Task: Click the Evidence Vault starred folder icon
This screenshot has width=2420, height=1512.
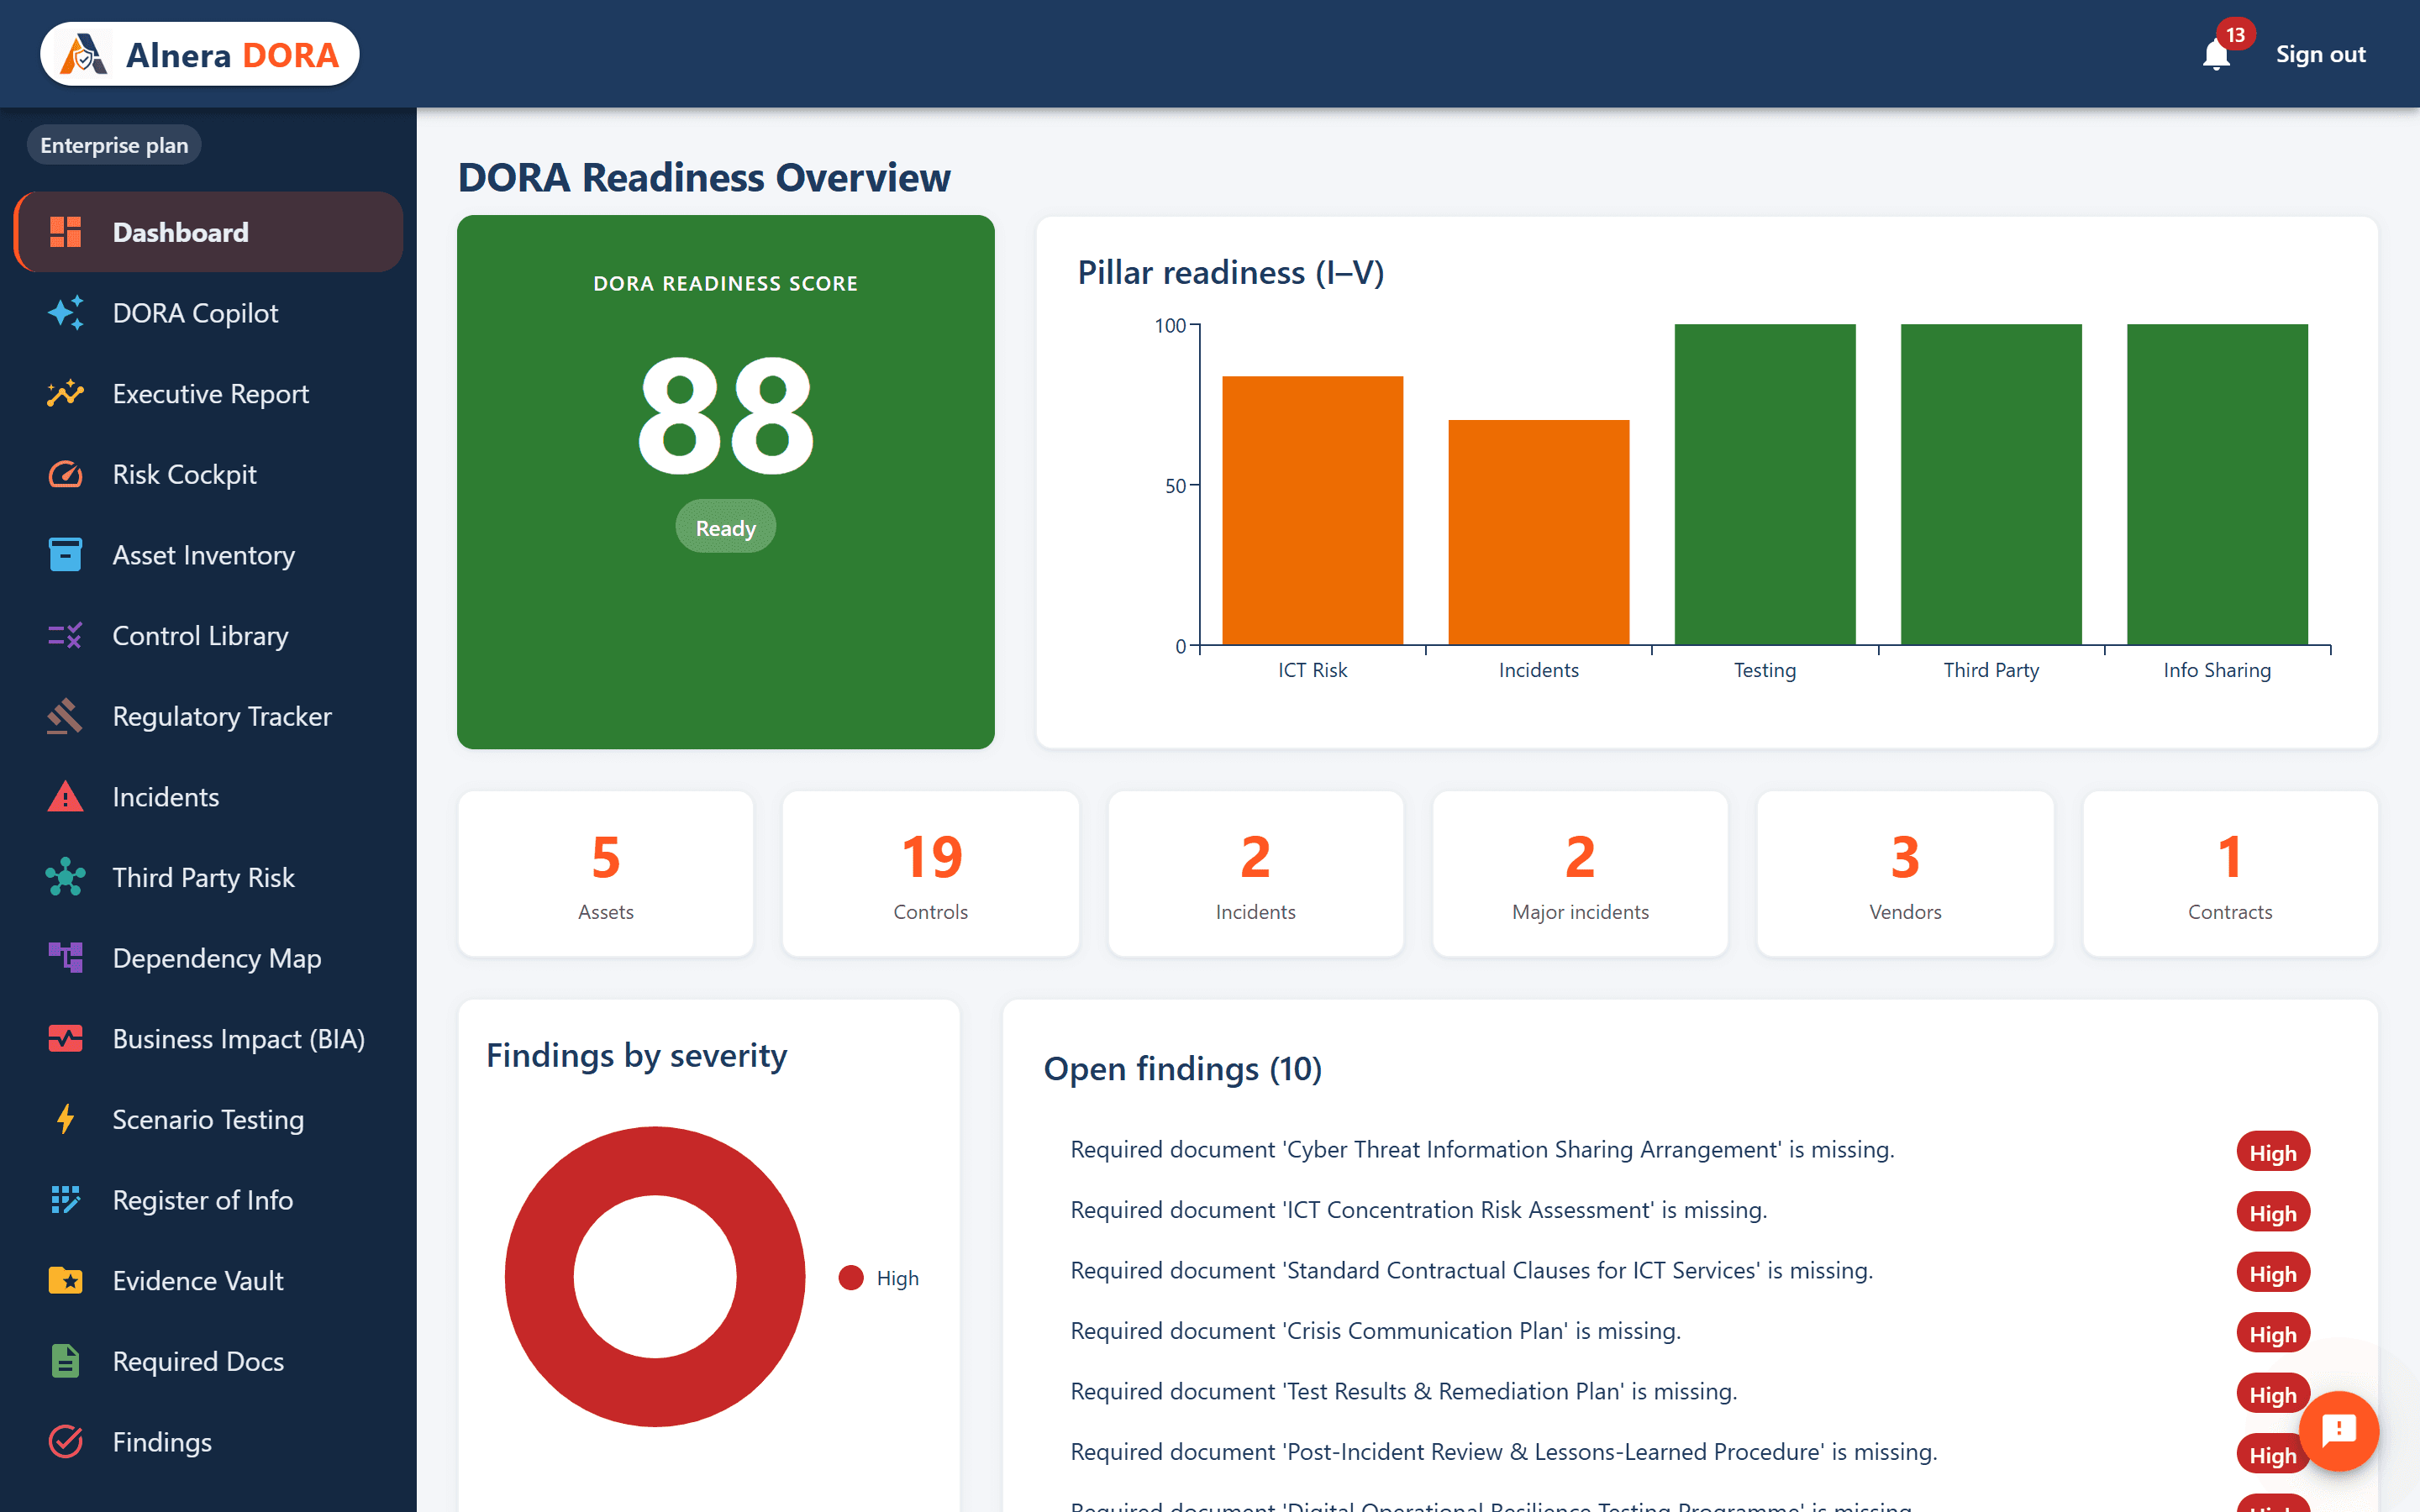Action: click(x=66, y=1281)
